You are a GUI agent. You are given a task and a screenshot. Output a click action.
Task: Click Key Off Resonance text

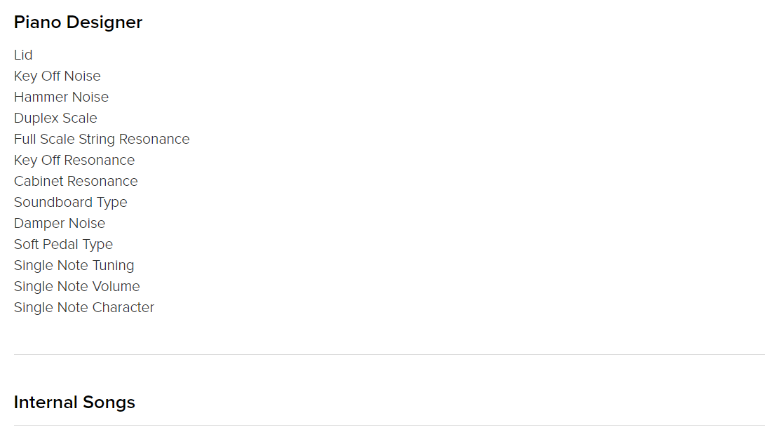[x=74, y=160]
